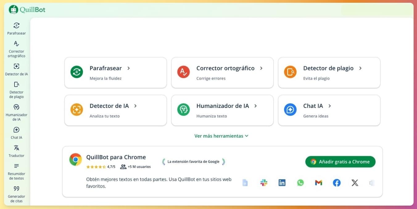This screenshot has width=417, height=209.
Task: Click the chevron next to Detector de plagio heading
Action: [x=360, y=68]
